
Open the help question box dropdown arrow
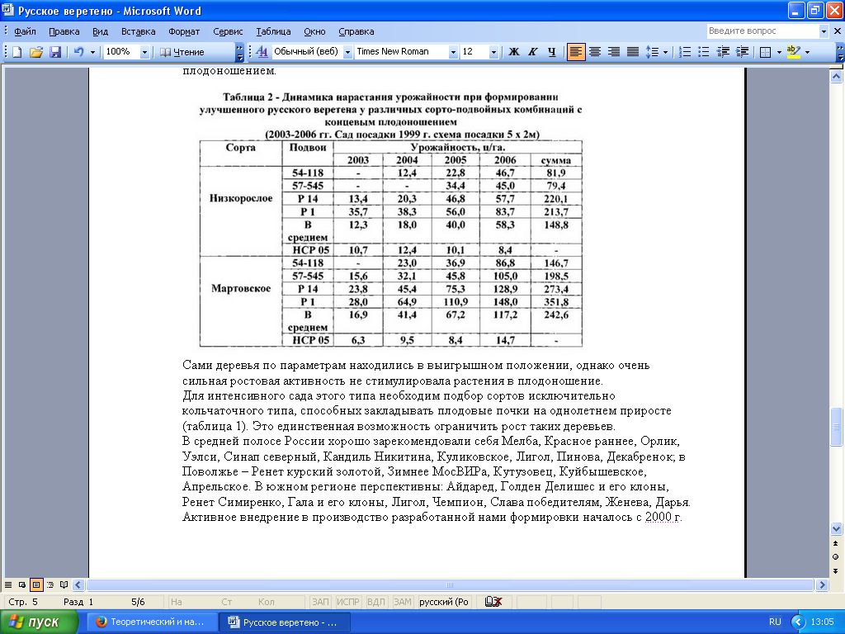coord(823,31)
